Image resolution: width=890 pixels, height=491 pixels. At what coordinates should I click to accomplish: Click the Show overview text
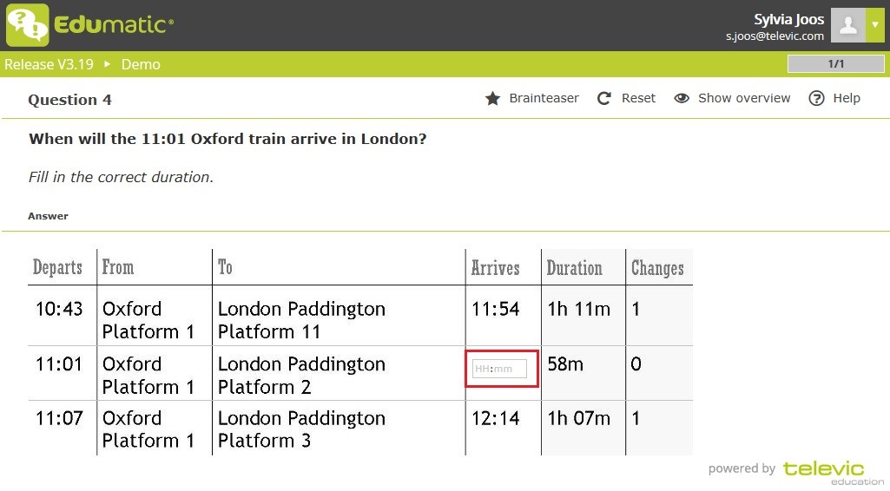click(x=744, y=98)
